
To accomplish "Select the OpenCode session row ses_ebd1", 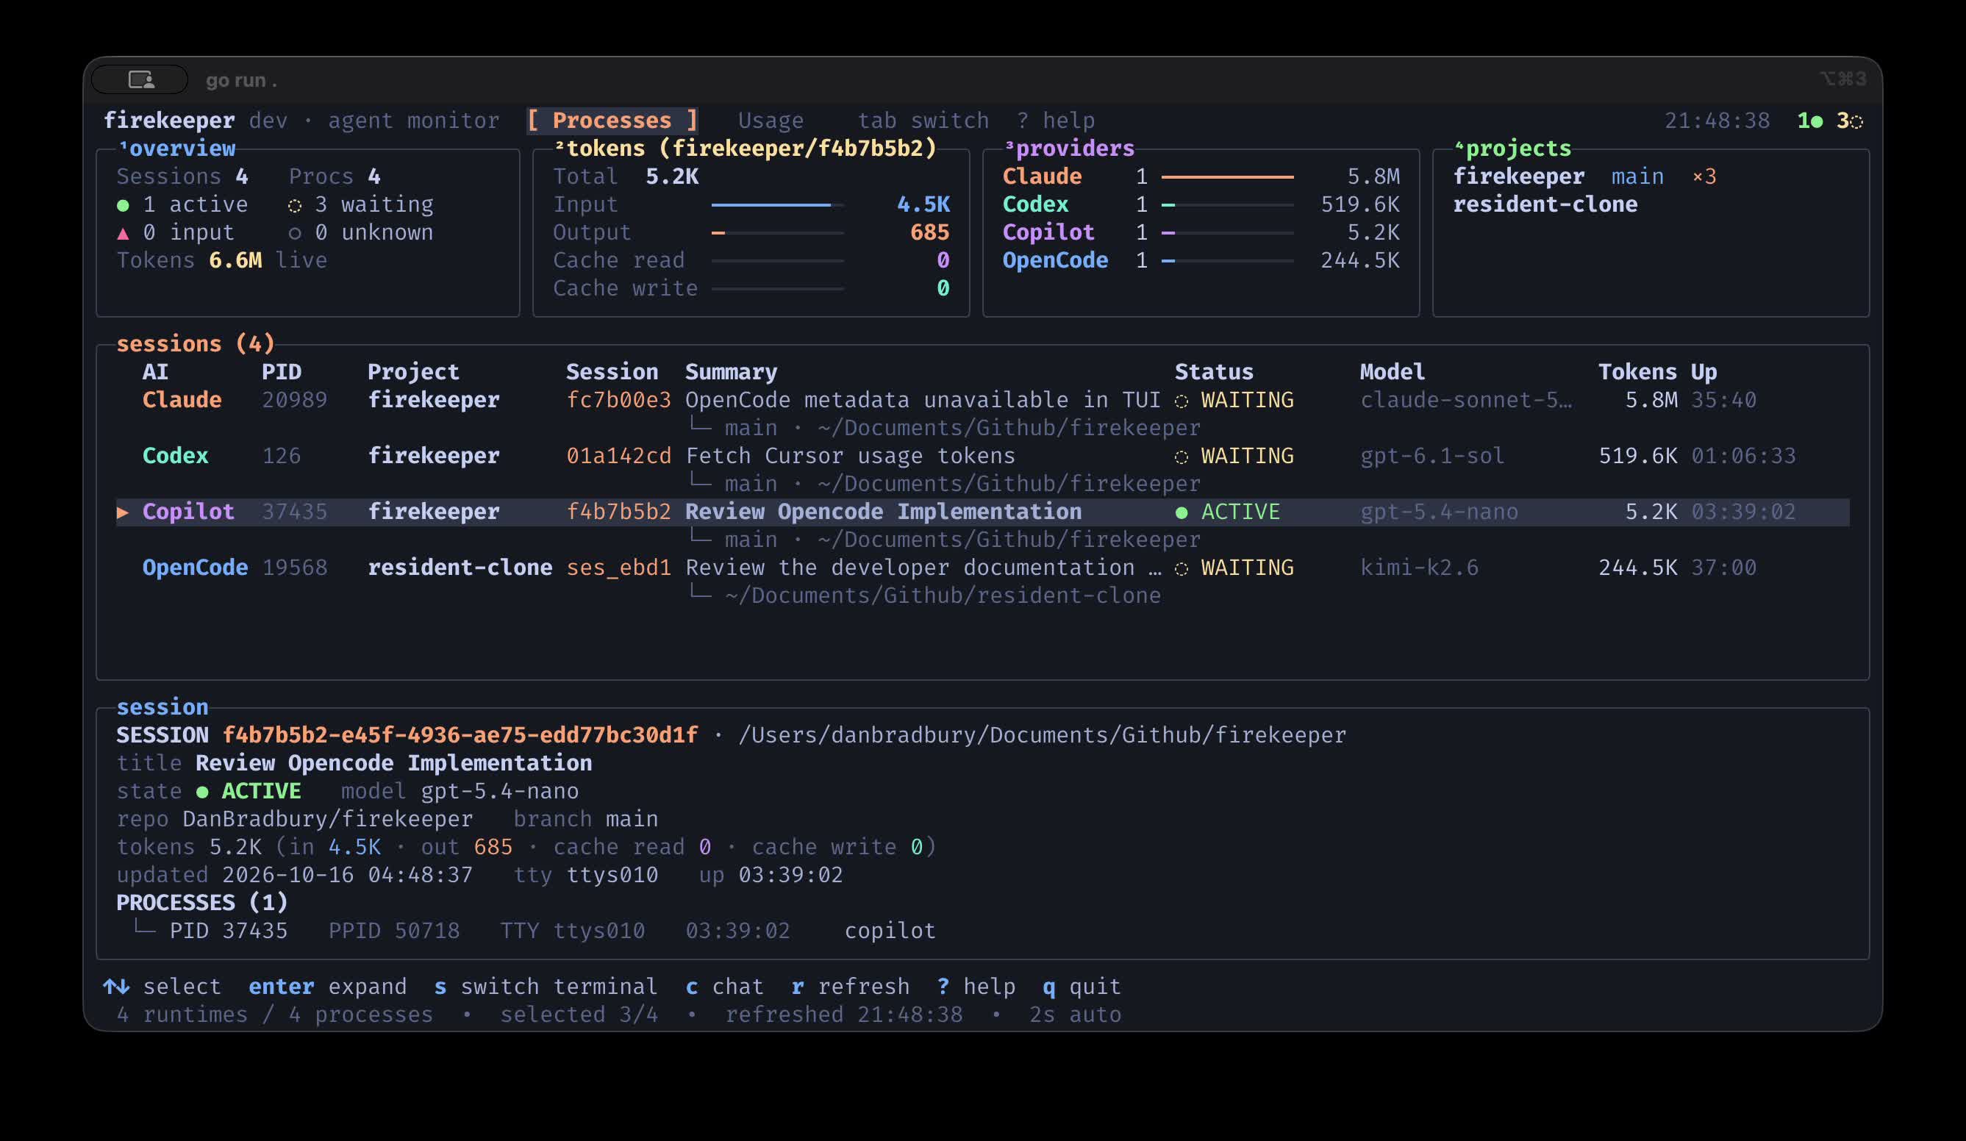I will pos(982,567).
